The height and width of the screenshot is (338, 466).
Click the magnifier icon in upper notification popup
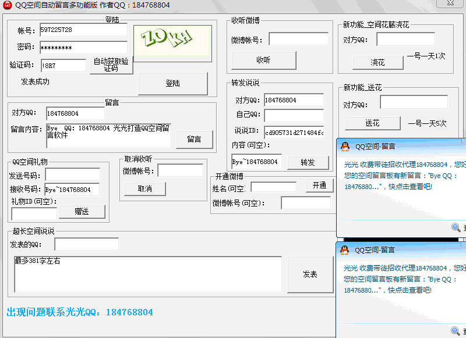pyautogui.click(x=456, y=227)
